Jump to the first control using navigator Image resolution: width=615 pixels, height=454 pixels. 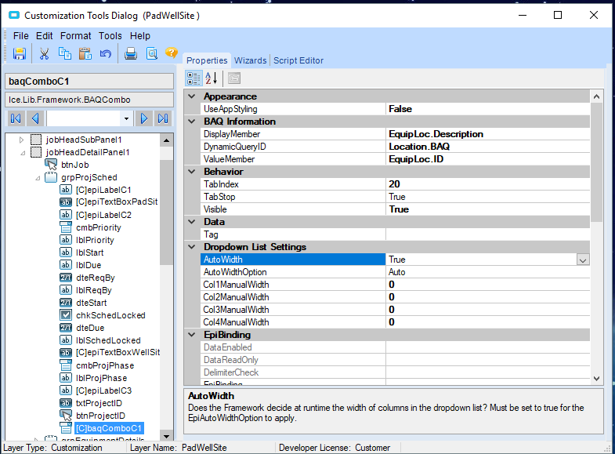(15, 118)
